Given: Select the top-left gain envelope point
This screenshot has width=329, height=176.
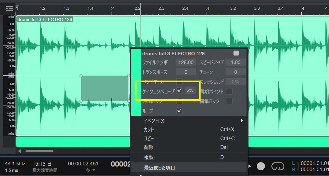Looking at the screenshot, I should tap(81, 75).
